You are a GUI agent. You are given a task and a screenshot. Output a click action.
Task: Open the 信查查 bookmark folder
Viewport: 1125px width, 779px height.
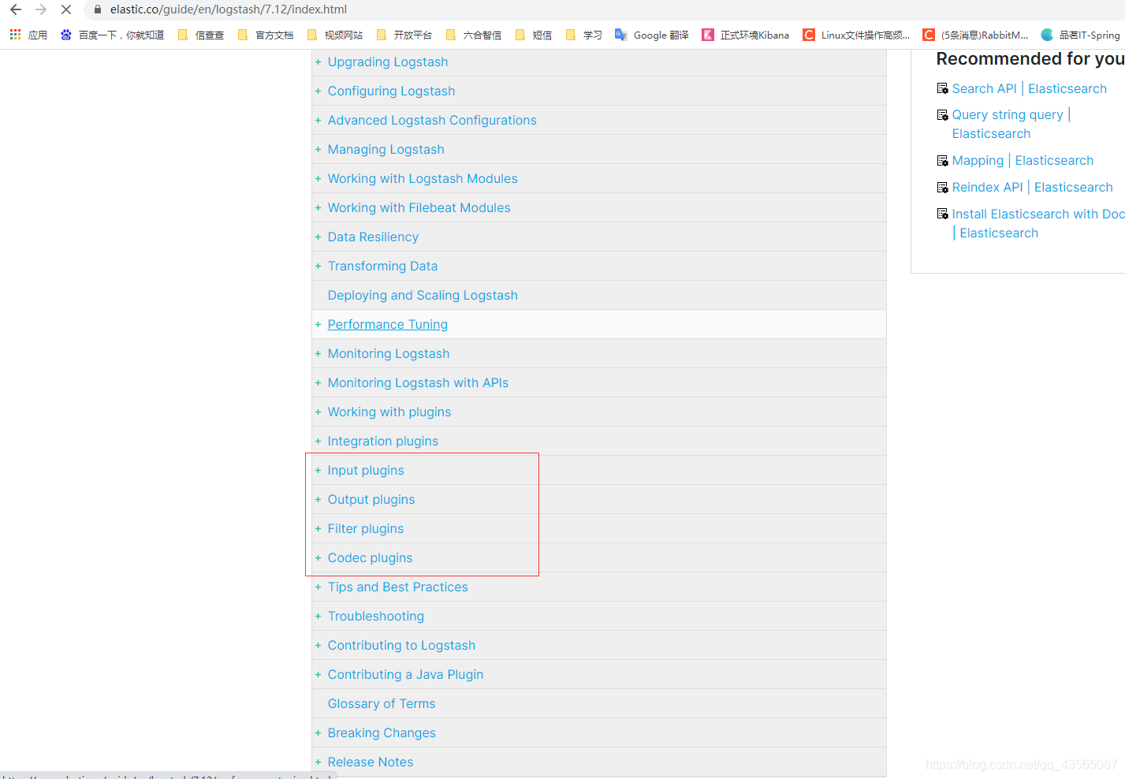[x=201, y=35]
